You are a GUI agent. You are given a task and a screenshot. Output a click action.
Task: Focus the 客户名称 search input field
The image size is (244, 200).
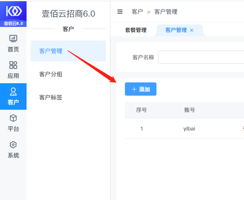[x=201, y=57]
